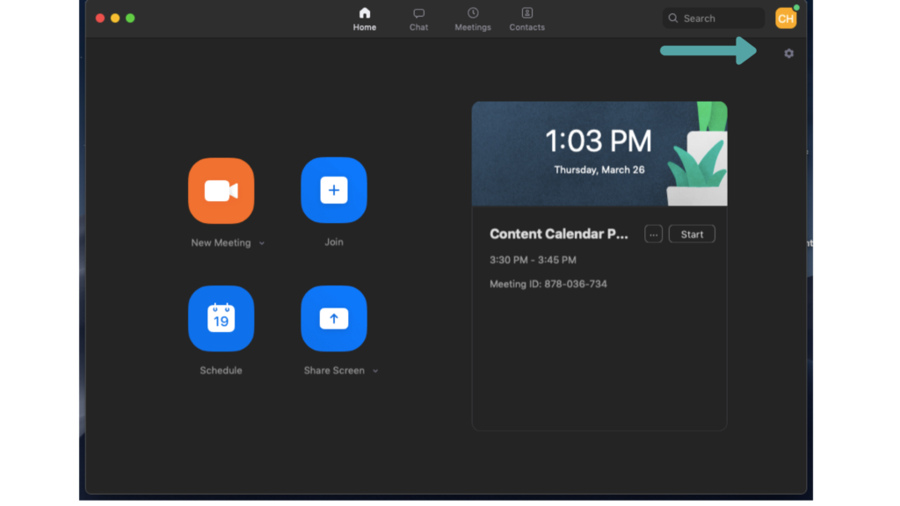
Task: Click the blue Join meeting plus icon
Action: pos(334,191)
